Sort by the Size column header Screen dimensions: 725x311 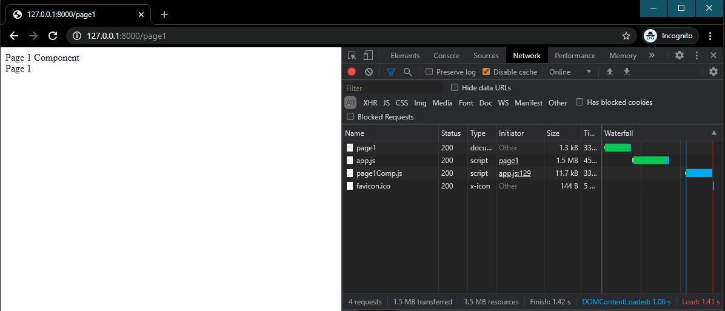(563, 133)
